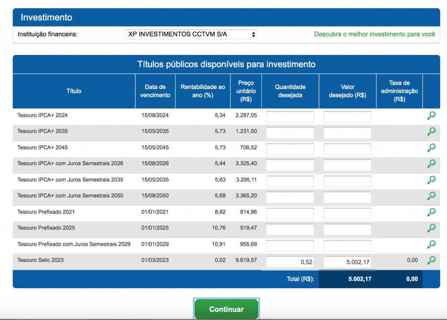The image size is (447, 320).
Task: Click the 'Preço unitário (R$)' column header
Action: pos(246,91)
